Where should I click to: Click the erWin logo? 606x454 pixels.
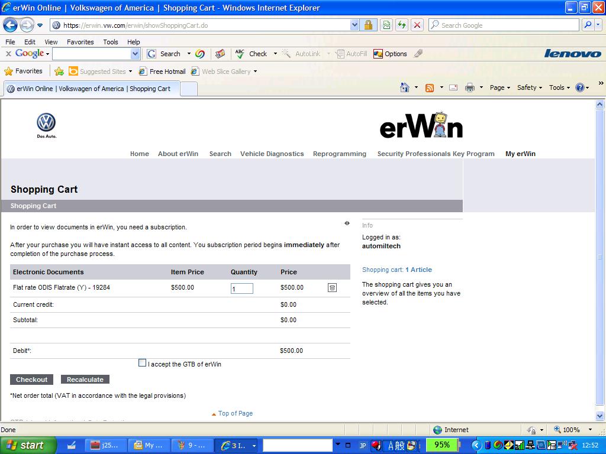(421, 125)
